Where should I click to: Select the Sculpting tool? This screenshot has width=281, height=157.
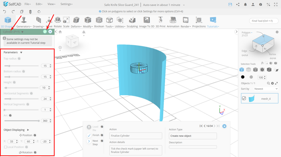tap(132, 22)
